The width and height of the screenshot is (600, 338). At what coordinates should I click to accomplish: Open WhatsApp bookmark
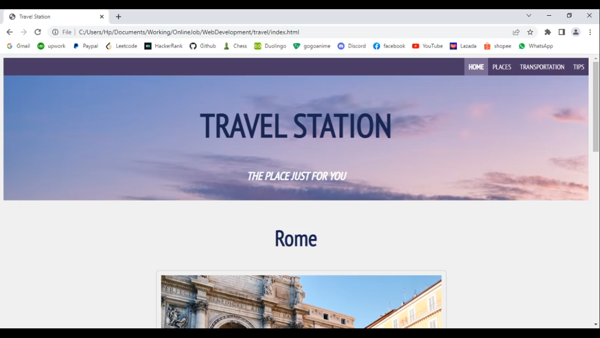click(536, 46)
